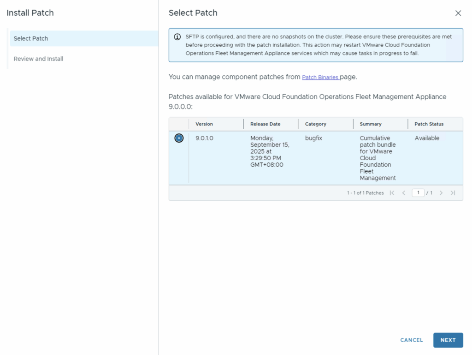472x355 pixels.
Task: Go to first page of patches
Action: [392, 193]
